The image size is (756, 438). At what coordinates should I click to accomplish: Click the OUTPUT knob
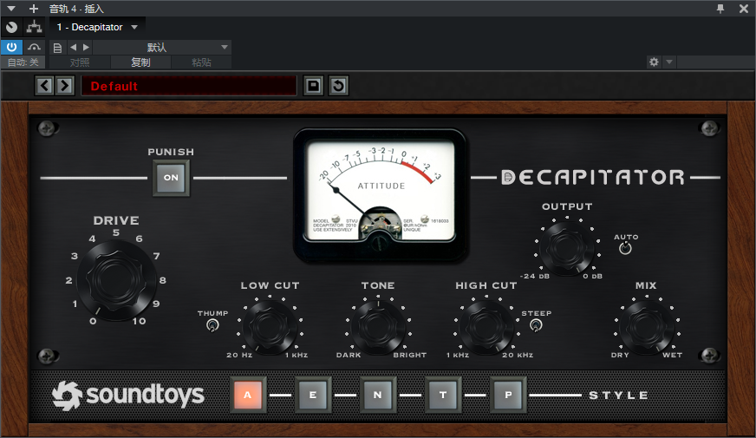click(567, 248)
